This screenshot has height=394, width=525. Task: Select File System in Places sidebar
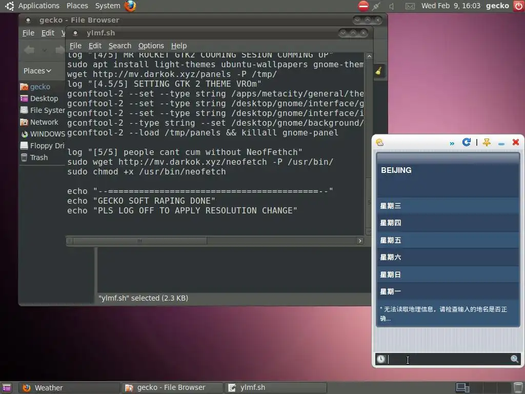tap(43, 110)
